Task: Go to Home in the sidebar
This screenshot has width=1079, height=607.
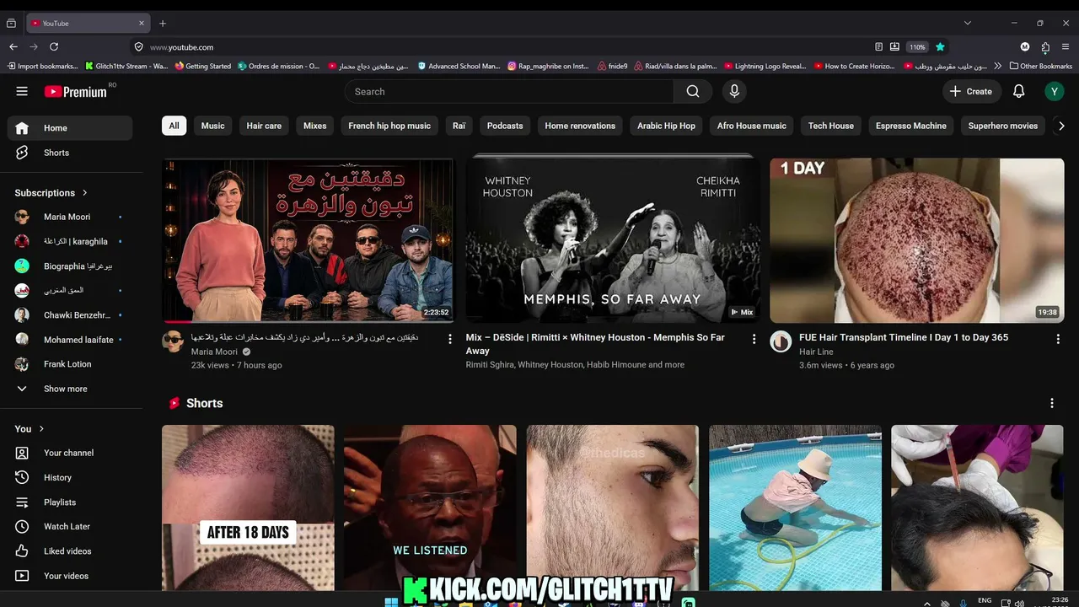Action: [70, 128]
